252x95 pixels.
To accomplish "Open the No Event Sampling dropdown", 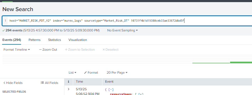I will coord(122,30).
